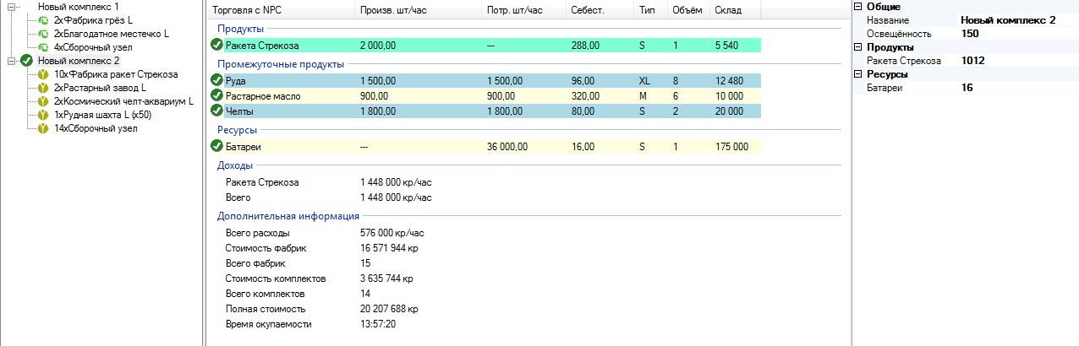The image size is (1079, 346).
Task: Click the yellow icon of 10xФабрика ракет Стрекоза
Action: click(43, 74)
